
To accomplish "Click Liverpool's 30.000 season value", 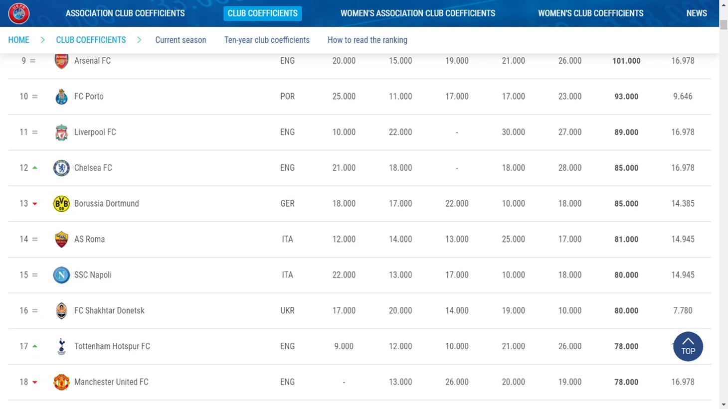I will [513, 133].
